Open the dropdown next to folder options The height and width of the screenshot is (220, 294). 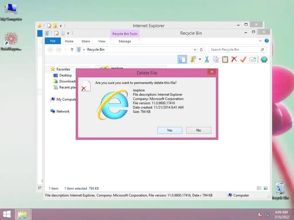click(200, 60)
